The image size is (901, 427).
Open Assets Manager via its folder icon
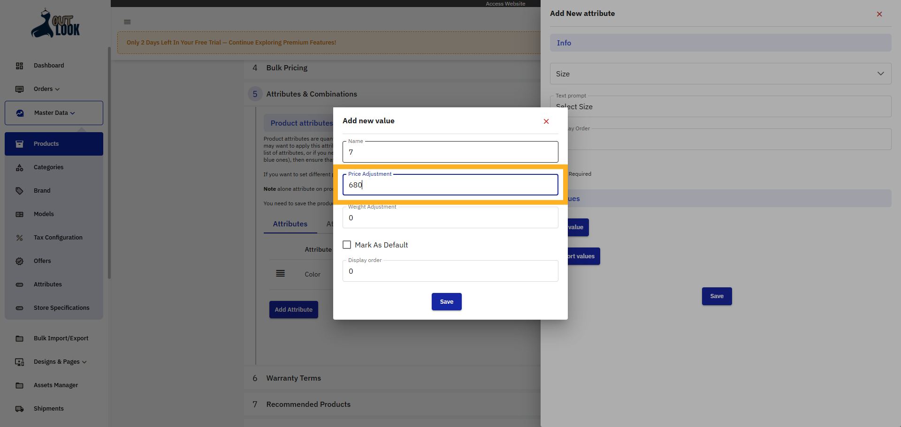pyautogui.click(x=19, y=385)
